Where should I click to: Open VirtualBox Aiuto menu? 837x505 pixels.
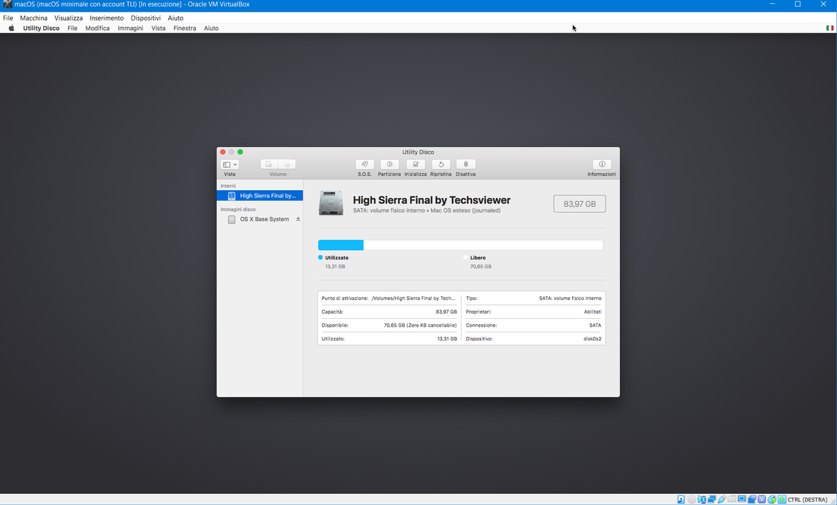coord(175,18)
